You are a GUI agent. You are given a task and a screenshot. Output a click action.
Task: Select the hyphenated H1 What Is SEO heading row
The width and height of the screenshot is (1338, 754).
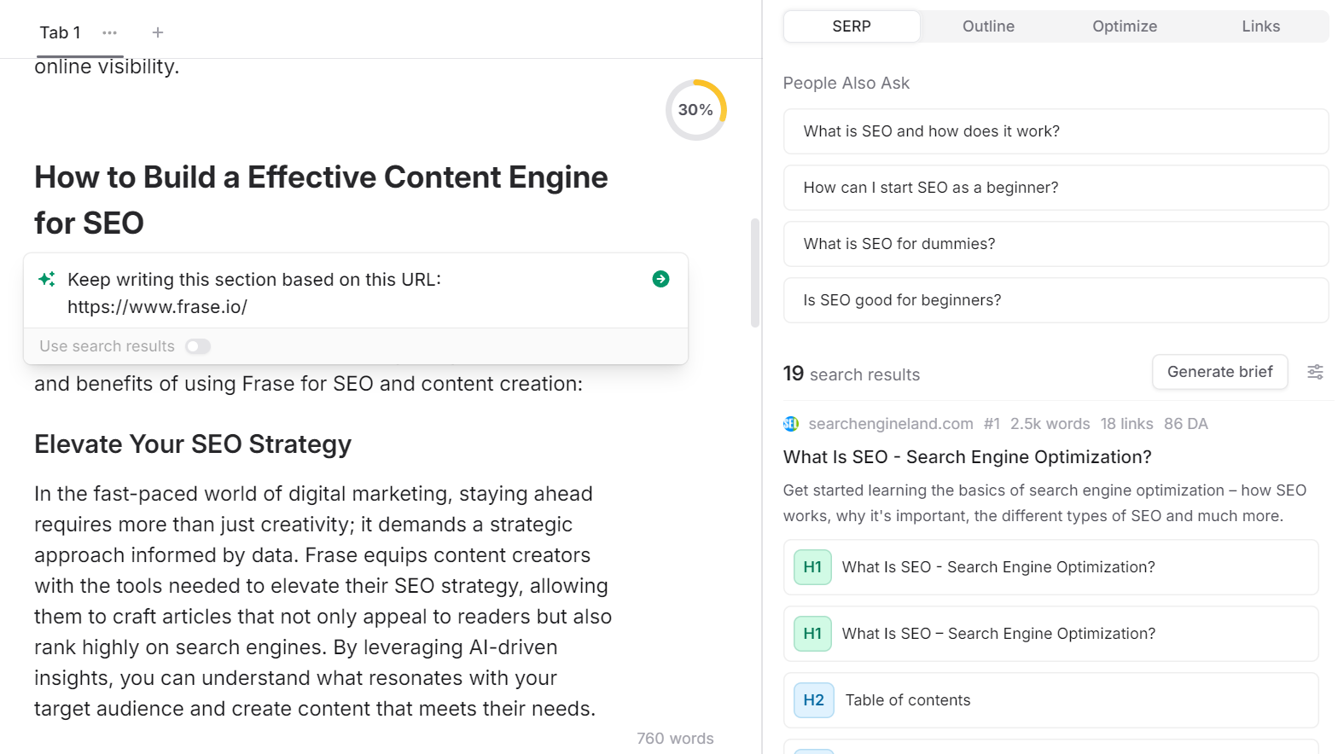pyautogui.click(x=1050, y=567)
